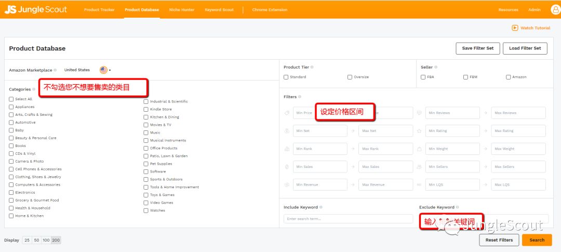This screenshot has height=252, width=561.
Task: Open the Resources menu in header
Action: click(508, 10)
